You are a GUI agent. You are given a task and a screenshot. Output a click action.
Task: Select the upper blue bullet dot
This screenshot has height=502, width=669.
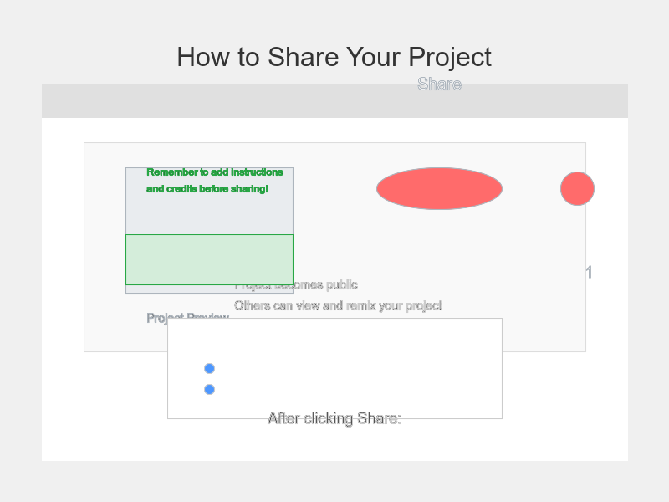(209, 368)
